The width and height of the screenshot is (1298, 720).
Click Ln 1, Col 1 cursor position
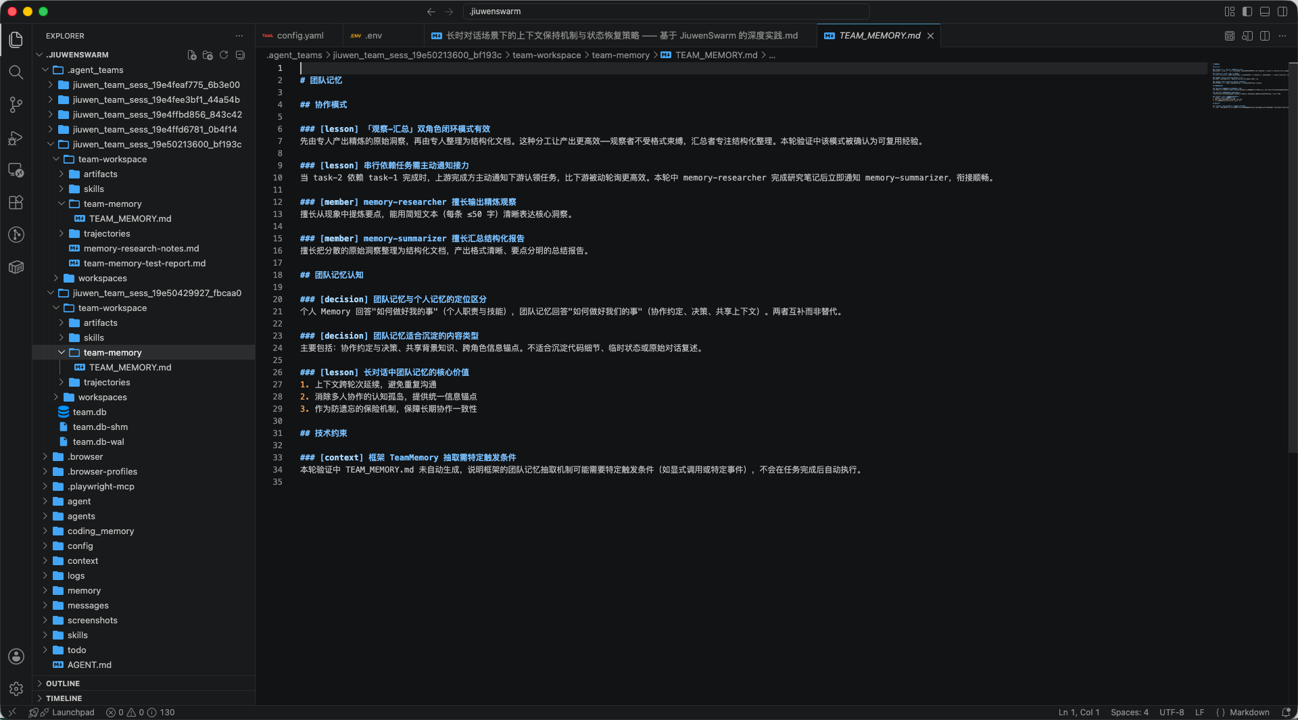(1079, 713)
